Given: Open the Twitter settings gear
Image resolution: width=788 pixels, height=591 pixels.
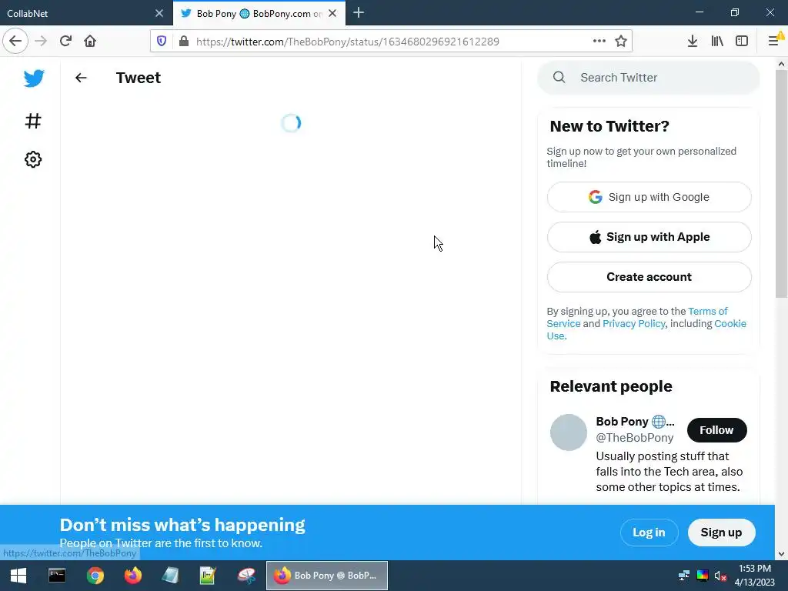Looking at the screenshot, I should point(33,159).
